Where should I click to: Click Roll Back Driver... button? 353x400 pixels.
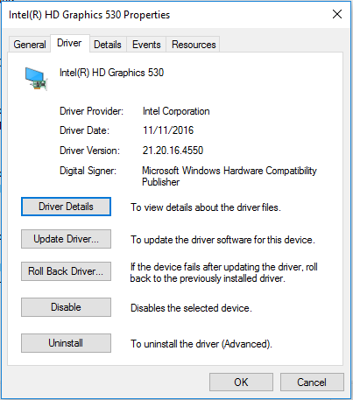click(66, 271)
